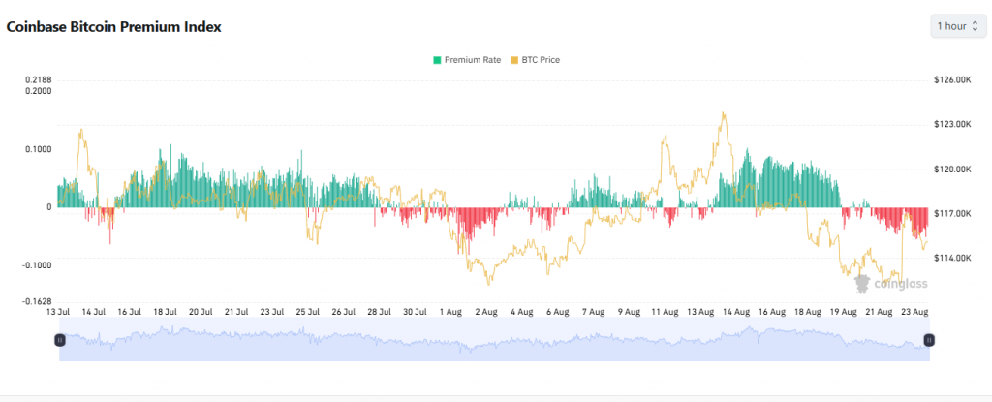Viewport: 992px width, 402px height.
Task: Click the 0.2188 premium axis label
Action: pyautogui.click(x=38, y=79)
